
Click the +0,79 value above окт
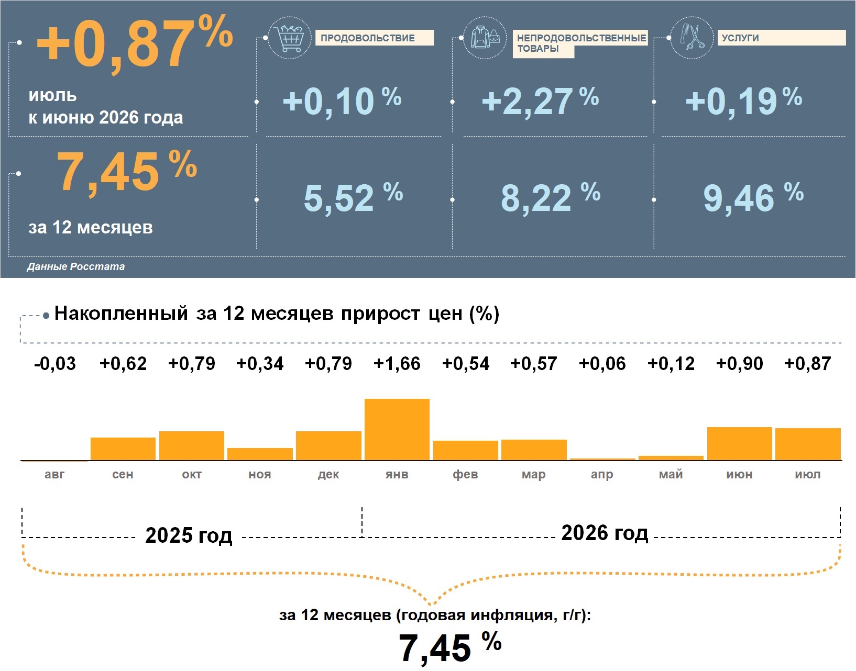pos(192,363)
